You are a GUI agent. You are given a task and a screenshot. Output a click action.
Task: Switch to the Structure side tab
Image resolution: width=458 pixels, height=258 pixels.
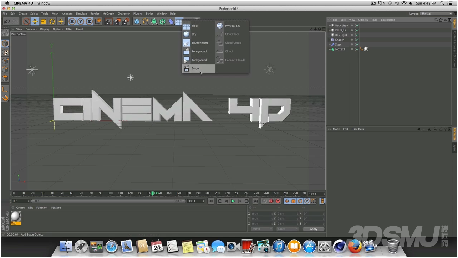pyautogui.click(x=455, y=61)
